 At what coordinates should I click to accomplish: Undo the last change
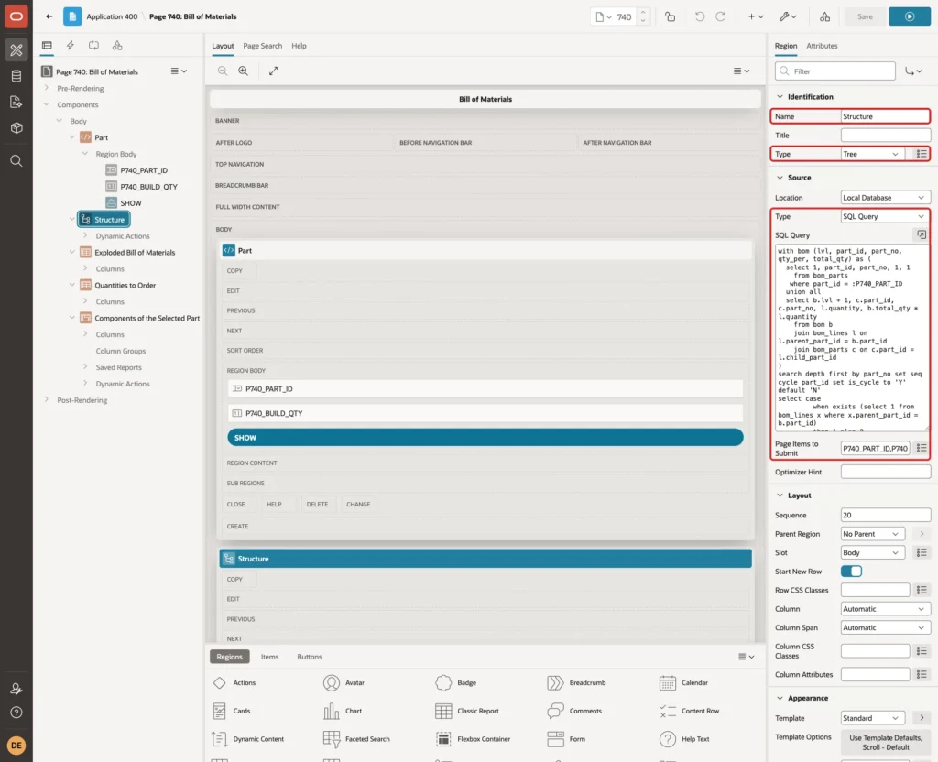tap(699, 16)
